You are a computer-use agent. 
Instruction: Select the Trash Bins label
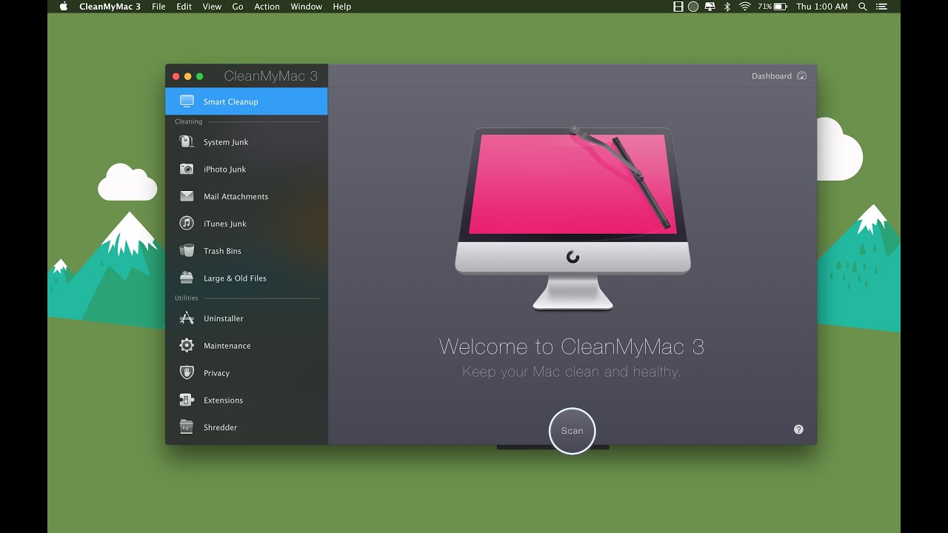point(223,251)
